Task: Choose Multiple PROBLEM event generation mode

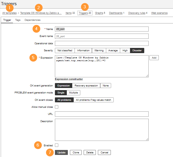Action: click(74, 93)
